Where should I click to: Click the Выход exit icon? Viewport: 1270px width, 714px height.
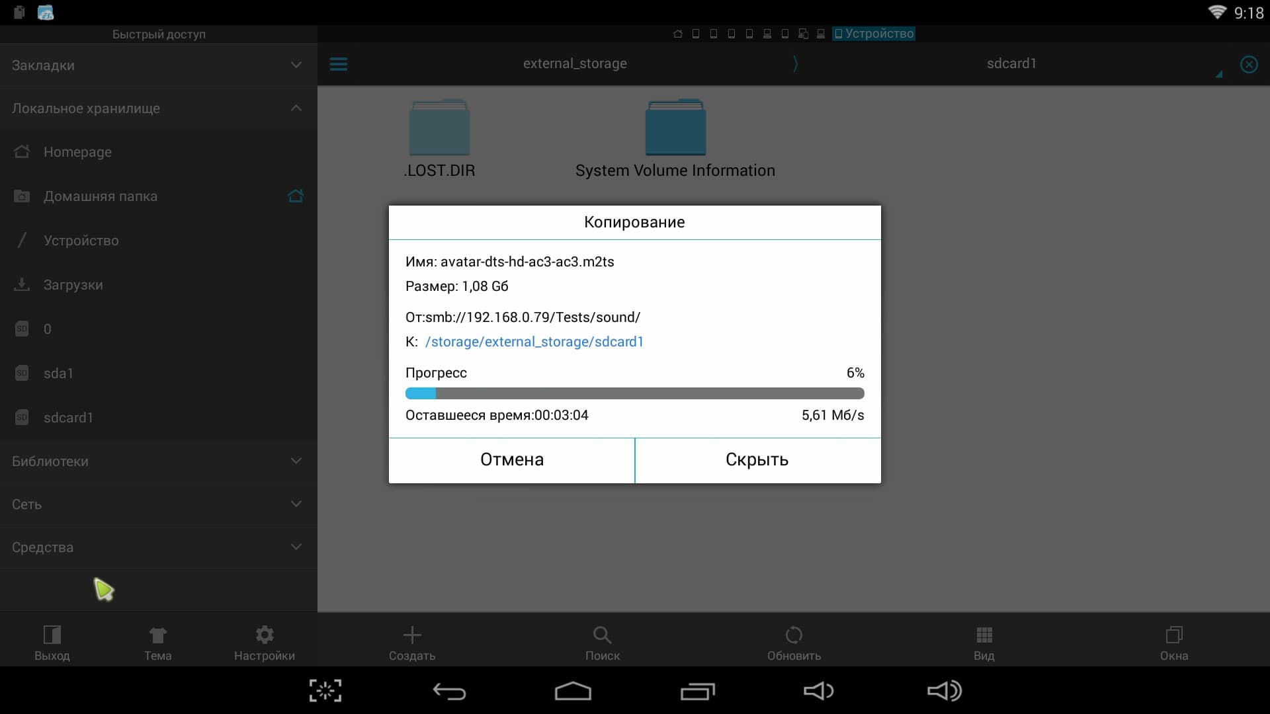(52, 635)
